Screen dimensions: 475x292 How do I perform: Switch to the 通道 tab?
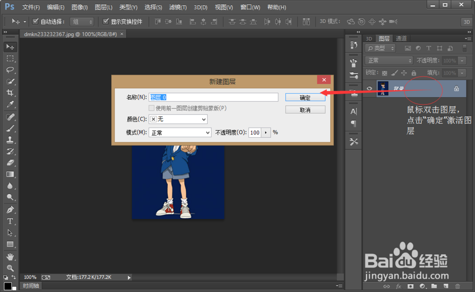point(401,38)
